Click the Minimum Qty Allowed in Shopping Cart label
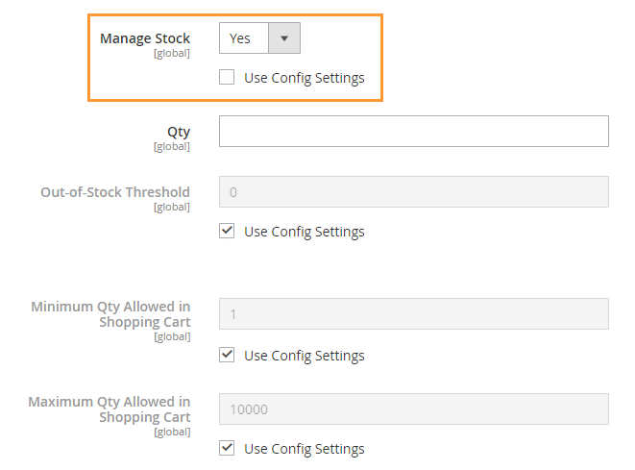 tap(110, 314)
